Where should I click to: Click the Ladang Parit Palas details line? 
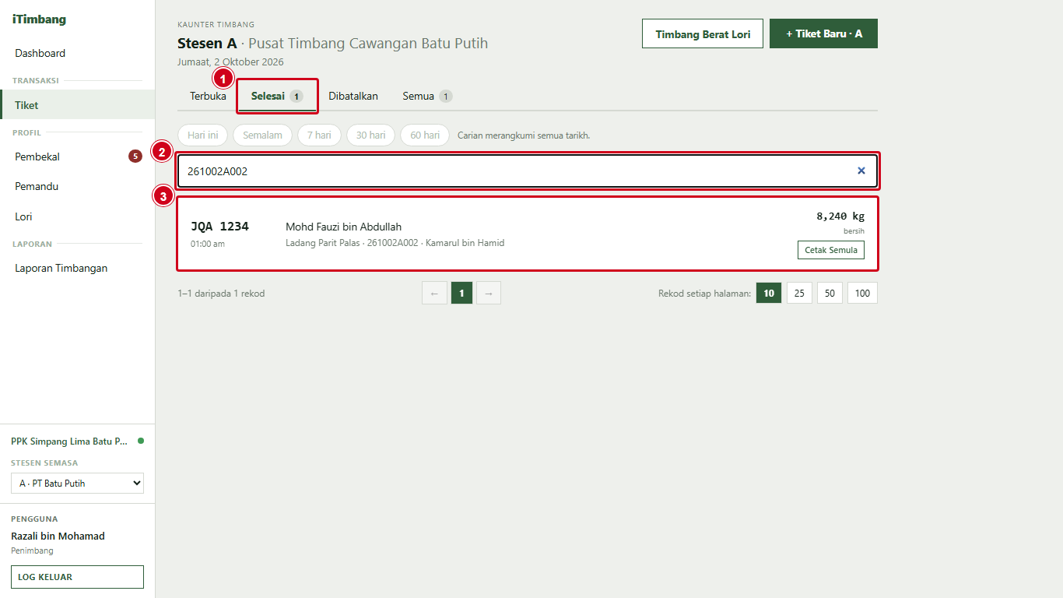[x=395, y=243]
